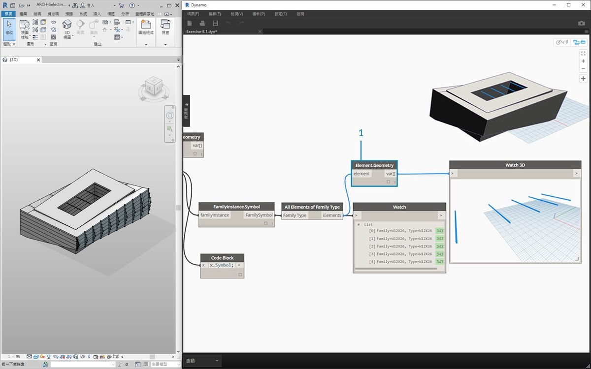Switch to 3D background preview navigation
Screen dimensions: 591x369
[562, 42]
